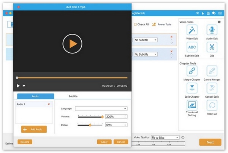Close the dvd Title 1.mp4 dialog with the red button
This screenshot has height=153, width=228.
pos(19,7)
